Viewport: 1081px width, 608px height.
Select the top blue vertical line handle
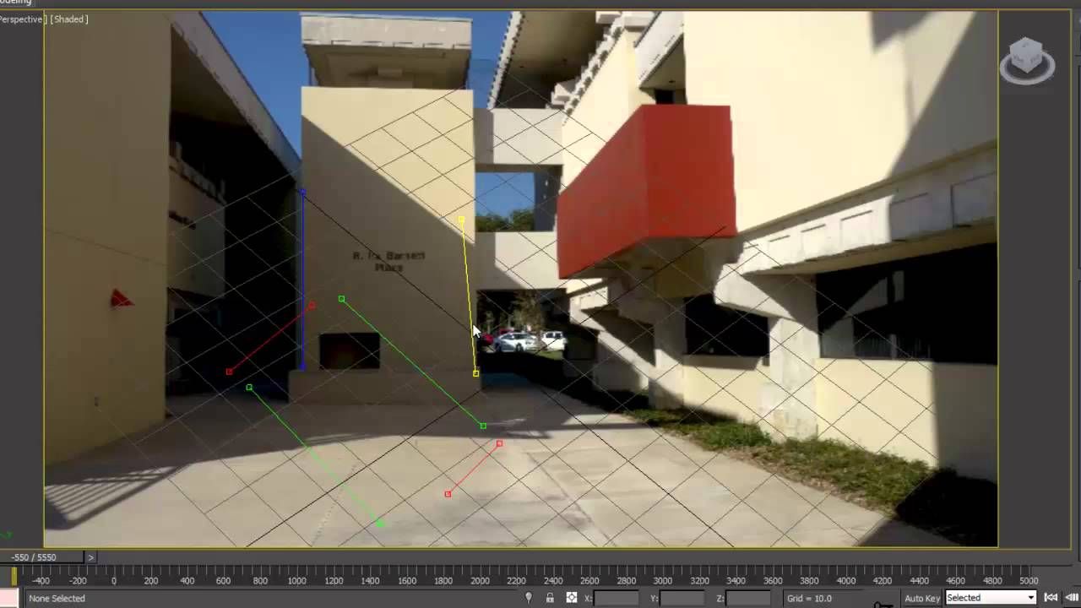302,193
